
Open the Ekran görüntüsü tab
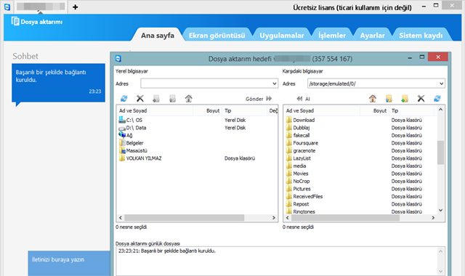pyautogui.click(x=217, y=36)
